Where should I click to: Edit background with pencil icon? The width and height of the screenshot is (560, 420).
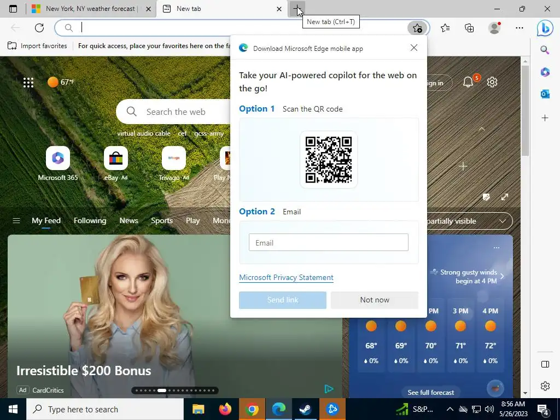(x=486, y=197)
